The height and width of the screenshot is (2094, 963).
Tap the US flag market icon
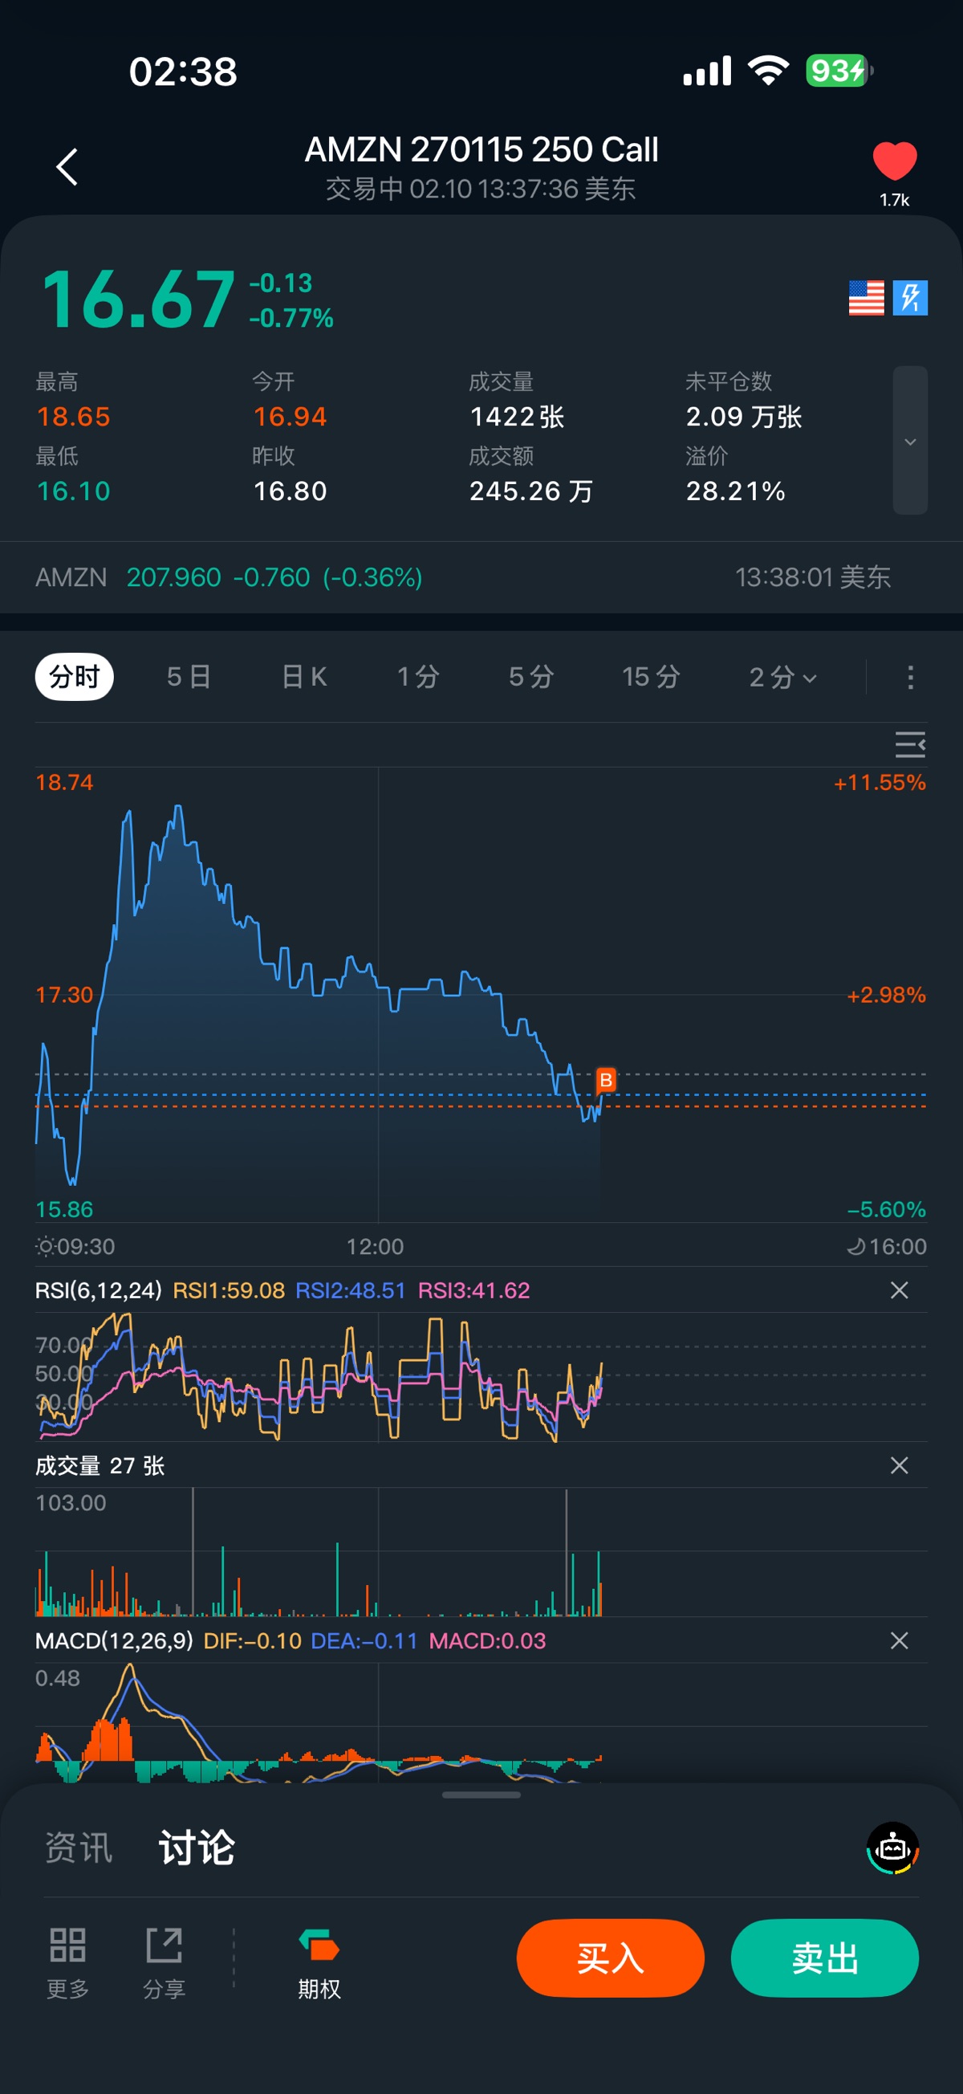(x=865, y=298)
